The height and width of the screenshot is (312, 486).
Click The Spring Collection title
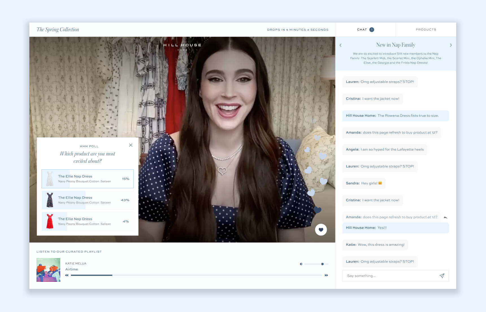(x=58, y=30)
